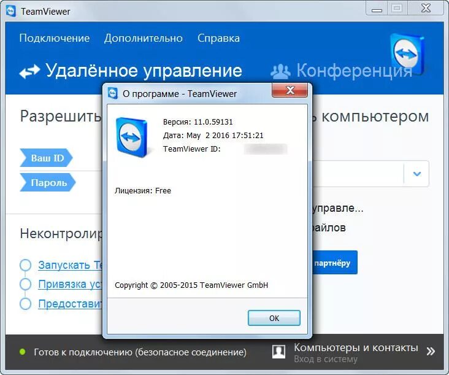Close the About TeamViewer dialog with X
This screenshot has height=375, width=449.
290,90
